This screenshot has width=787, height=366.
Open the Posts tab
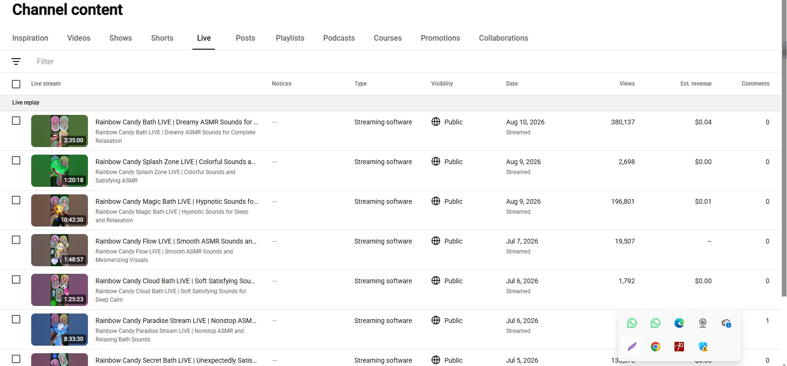point(245,38)
